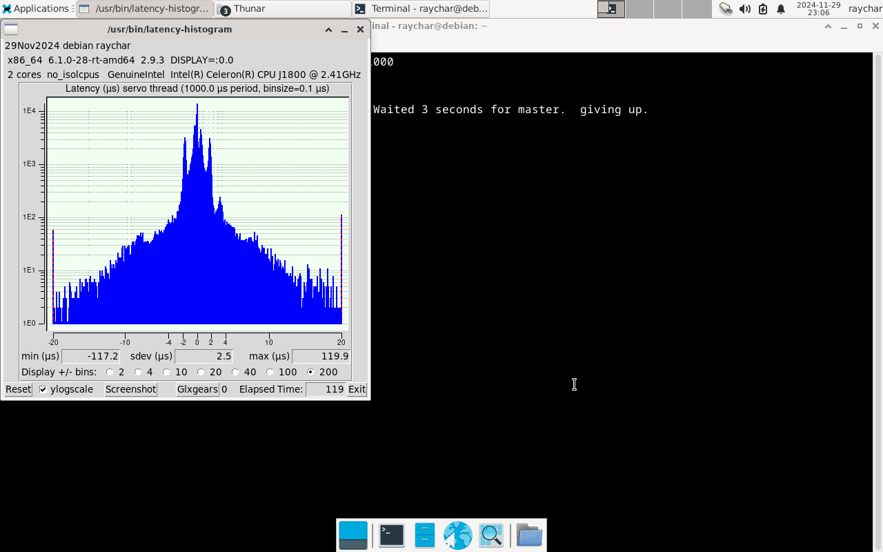
Task: Click the Exit button
Action: pyautogui.click(x=357, y=390)
